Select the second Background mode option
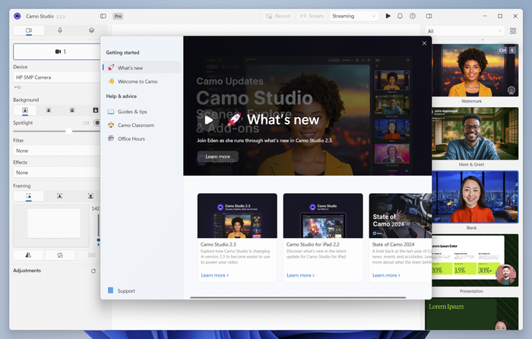The height and width of the screenshot is (339, 532). point(48,110)
